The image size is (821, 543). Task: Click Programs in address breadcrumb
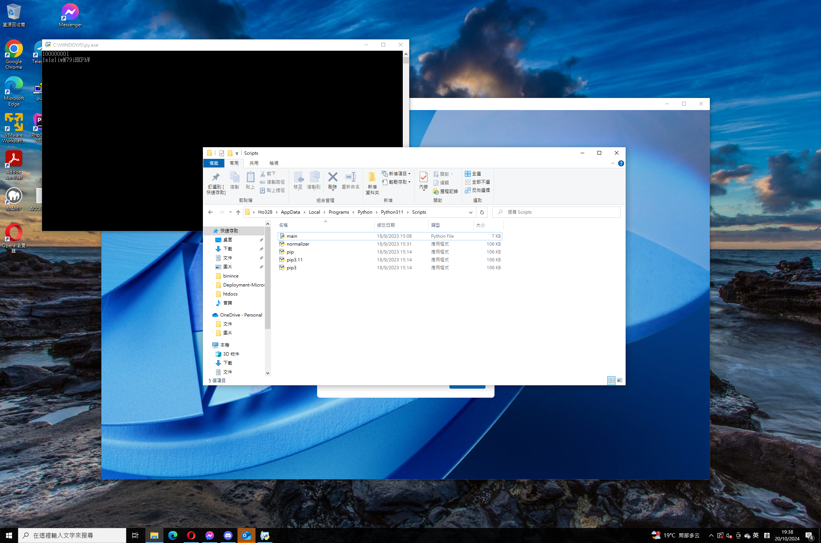(x=339, y=212)
